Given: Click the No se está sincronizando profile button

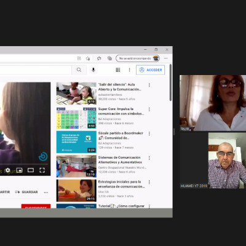Looking at the screenshot, I should [138, 58].
